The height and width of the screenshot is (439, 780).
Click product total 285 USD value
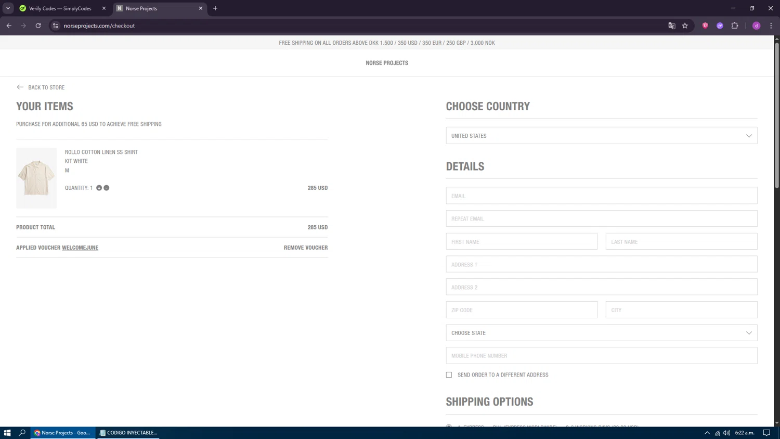click(x=318, y=227)
